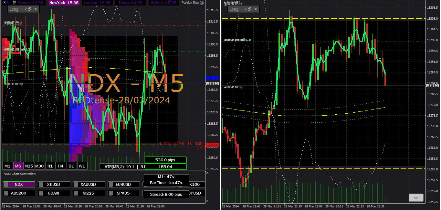Toggle the GDAXI symbol checkbox

click(41, 193)
